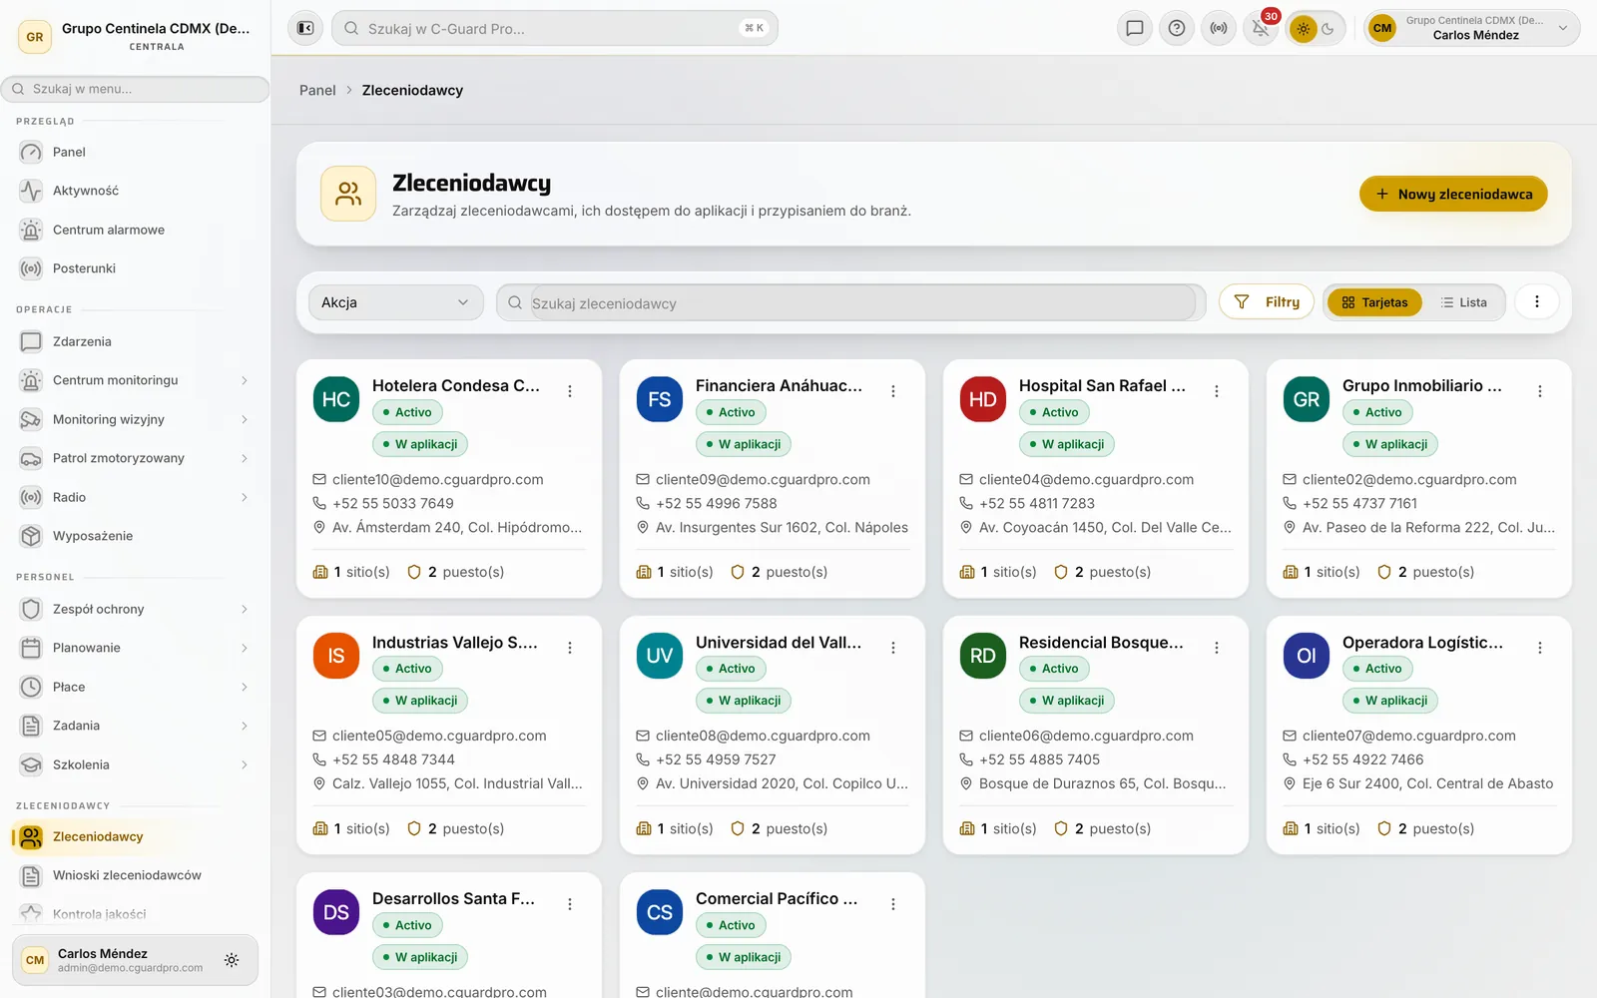Image resolution: width=1597 pixels, height=998 pixels.
Task: Open options menu for Operadora Logístic card
Action: point(1540,648)
